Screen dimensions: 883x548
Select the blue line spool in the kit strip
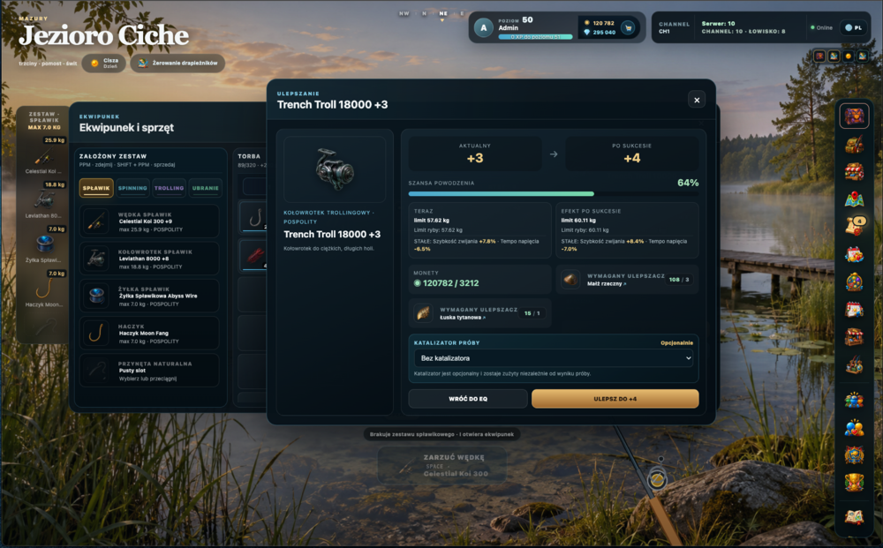click(x=43, y=245)
